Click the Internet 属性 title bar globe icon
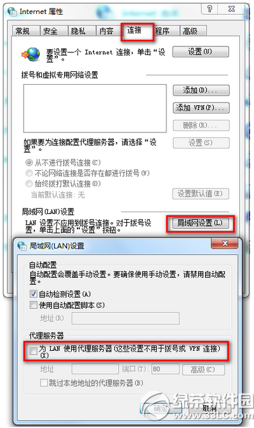 click(13, 11)
